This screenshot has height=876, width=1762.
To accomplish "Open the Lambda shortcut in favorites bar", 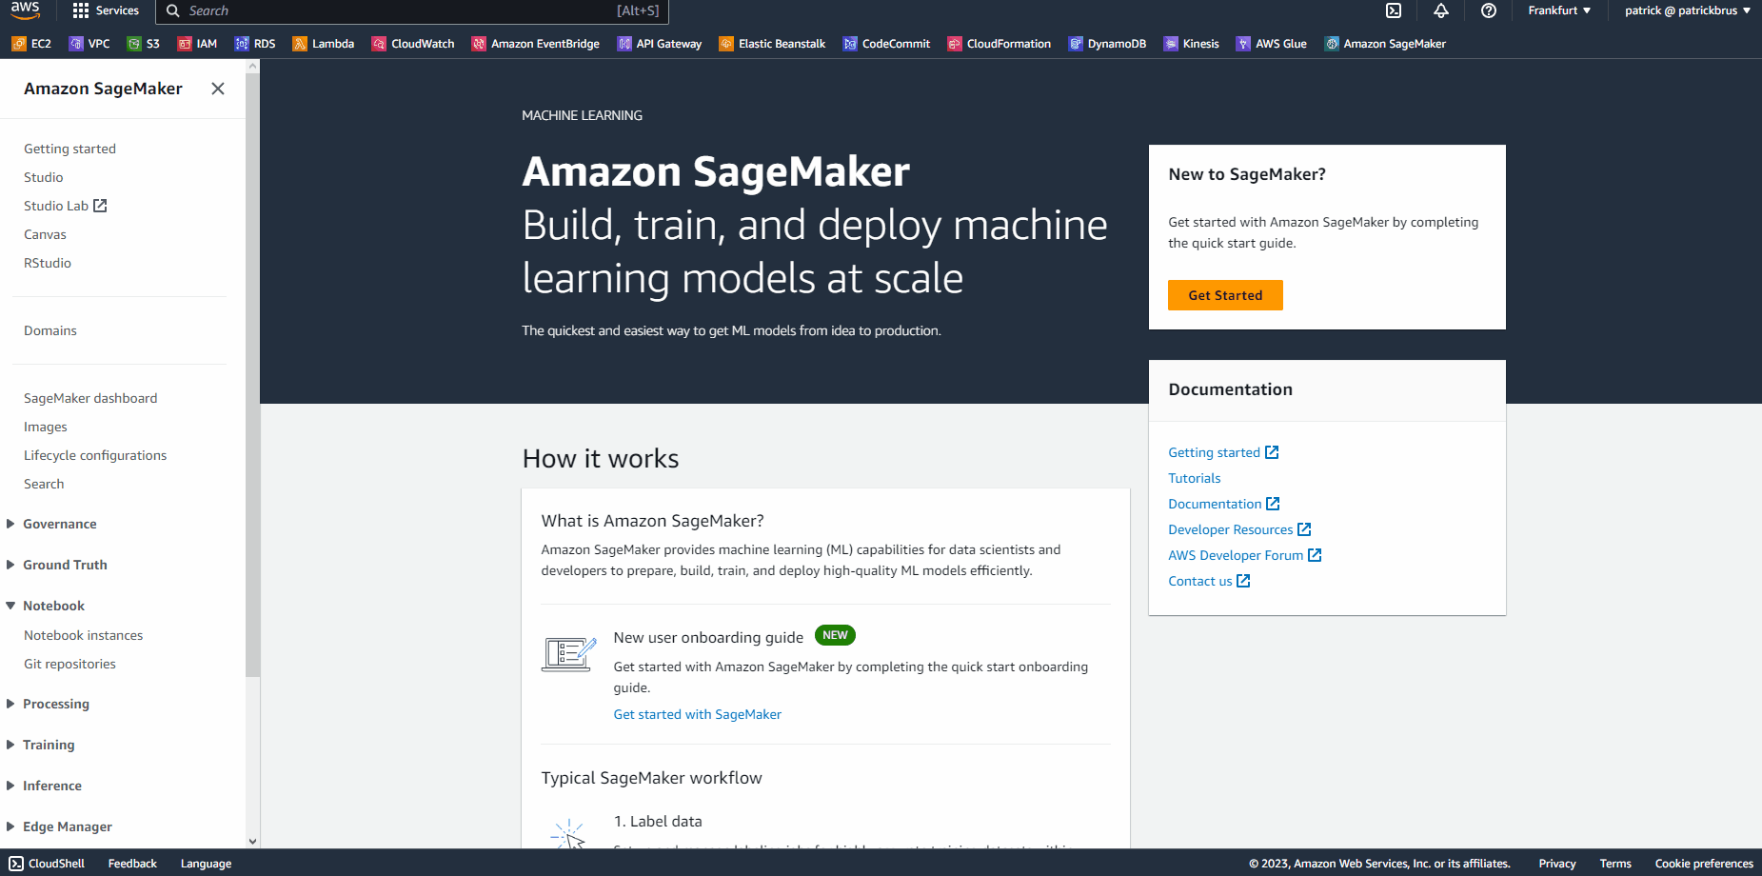I will coord(324,44).
